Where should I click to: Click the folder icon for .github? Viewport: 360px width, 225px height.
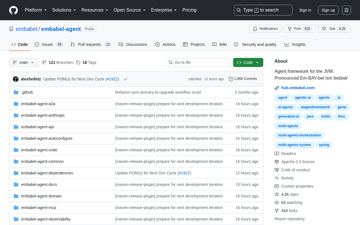[x=16, y=92]
